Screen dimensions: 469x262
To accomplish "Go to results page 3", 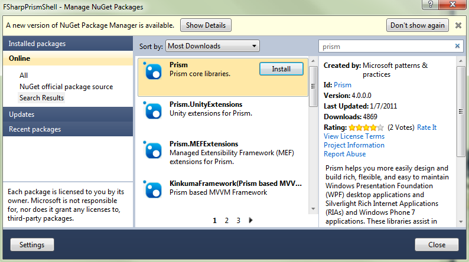I will pyautogui.click(x=239, y=221).
